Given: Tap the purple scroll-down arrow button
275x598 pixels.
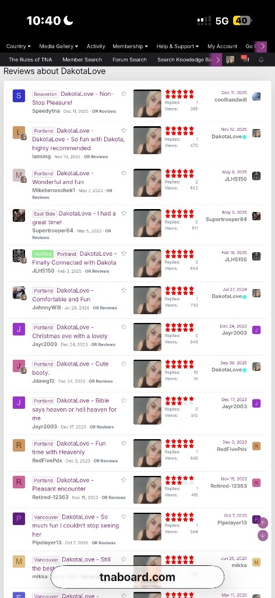Looking at the screenshot, I should (x=262, y=536).
